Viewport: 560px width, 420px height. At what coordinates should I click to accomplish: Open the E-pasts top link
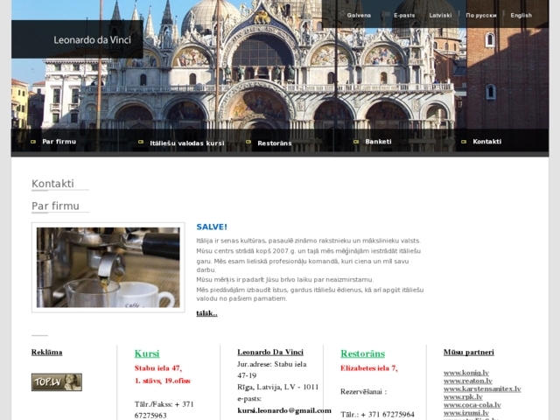pyautogui.click(x=404, y=15)
